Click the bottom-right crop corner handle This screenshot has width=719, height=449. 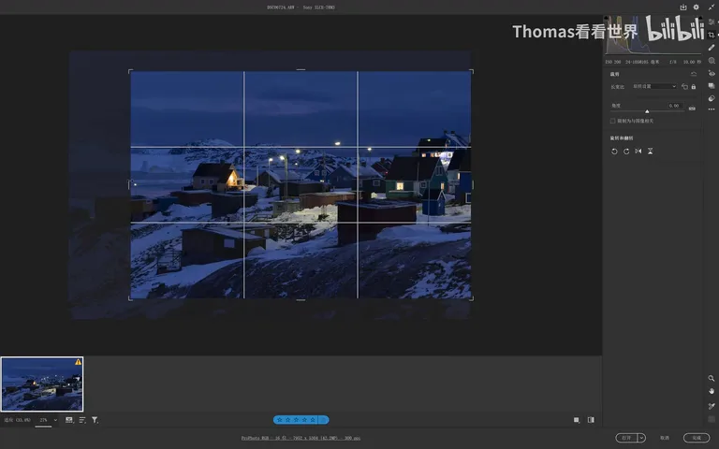(x=472, y=298)
